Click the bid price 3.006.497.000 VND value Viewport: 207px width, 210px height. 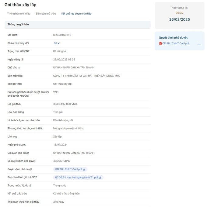[65, 104]
